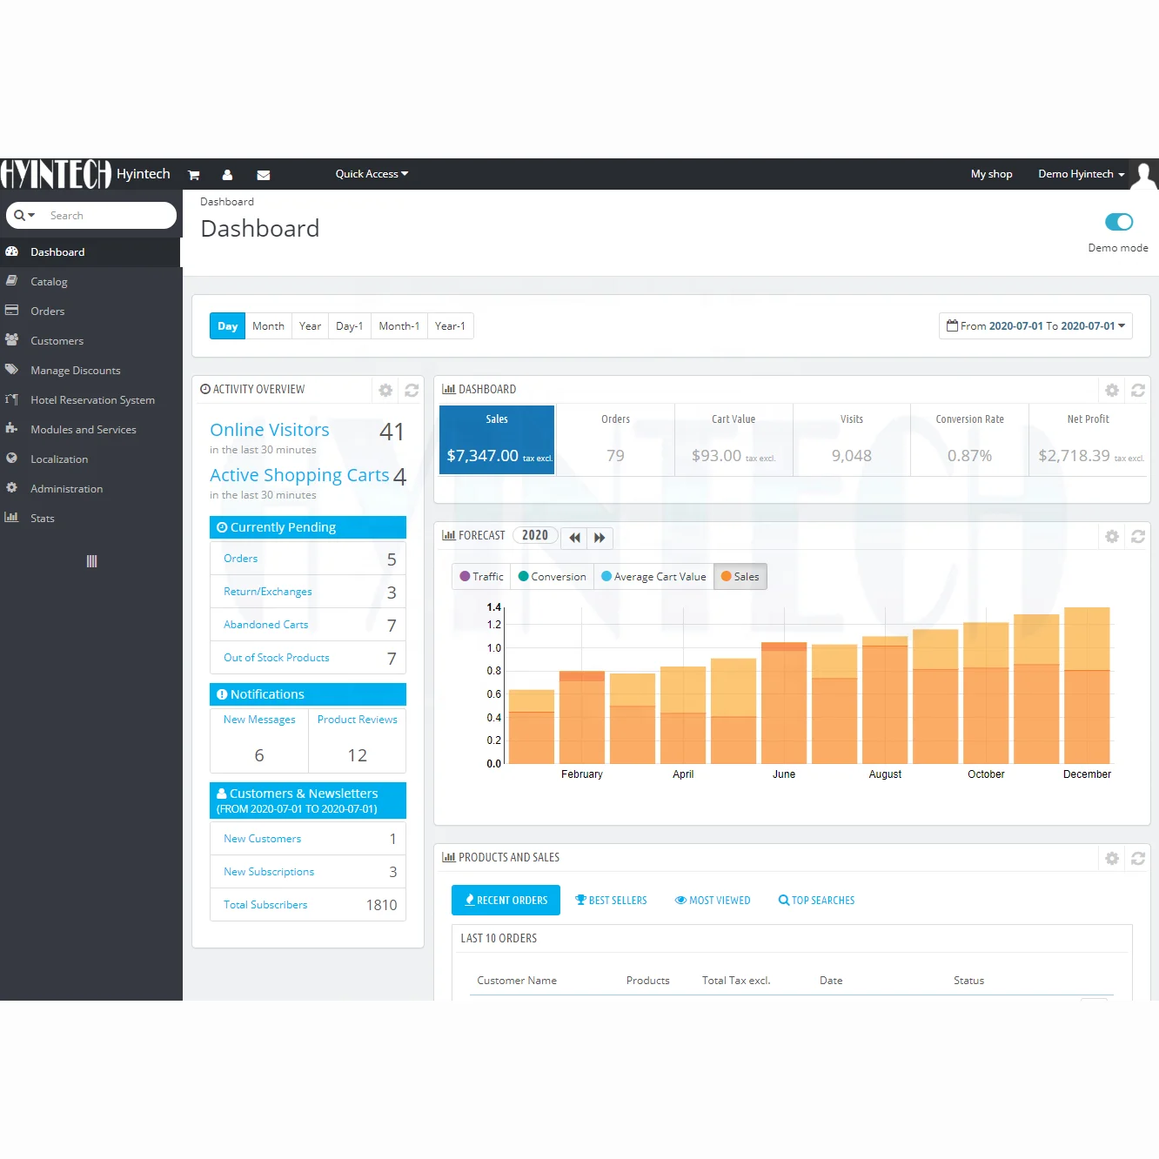Switch to Best Sellers tab
Image resolution: width=1159 pixels, height=1159 pixels.
611,901
